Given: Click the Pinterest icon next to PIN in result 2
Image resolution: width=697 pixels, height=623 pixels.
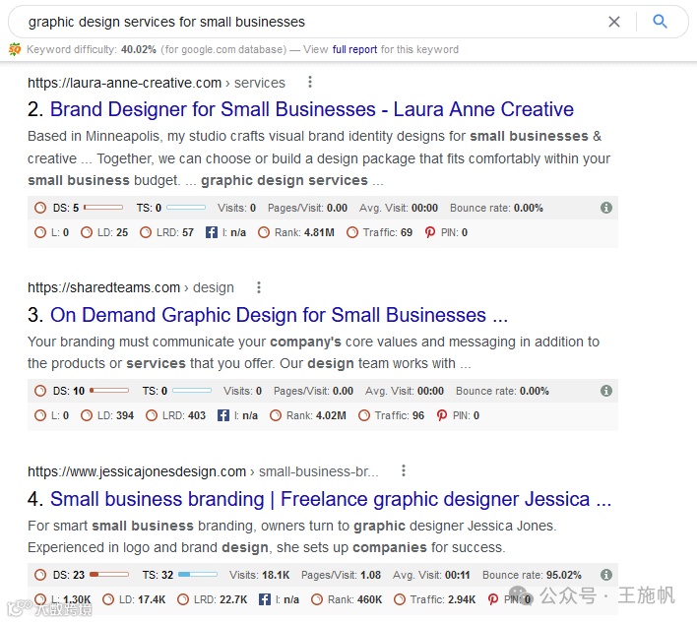Looking at the screenshot, I should click(x=430, y=232).
